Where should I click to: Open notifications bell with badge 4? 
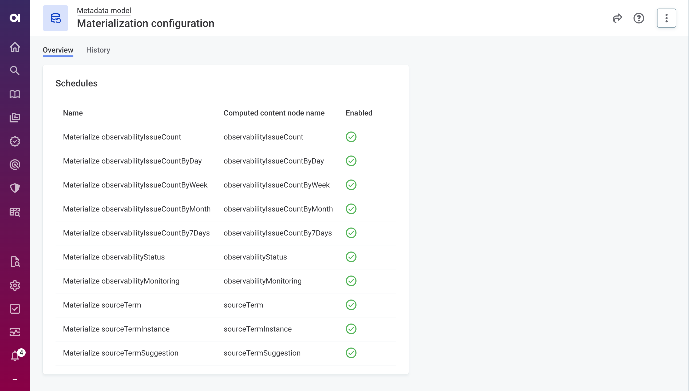coord(15,356)
